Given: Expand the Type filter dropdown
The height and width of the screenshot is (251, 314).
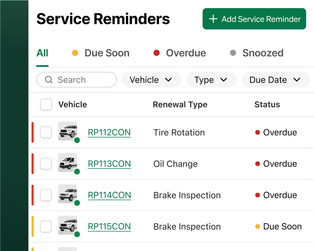Looking at the screenshot, I should [x=211, y=80].
